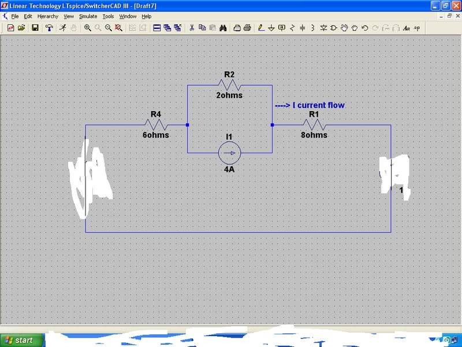This screenshot has height=347, width=462.
Task: Run the simulation with the running man icon
Action: click(62, 28)
